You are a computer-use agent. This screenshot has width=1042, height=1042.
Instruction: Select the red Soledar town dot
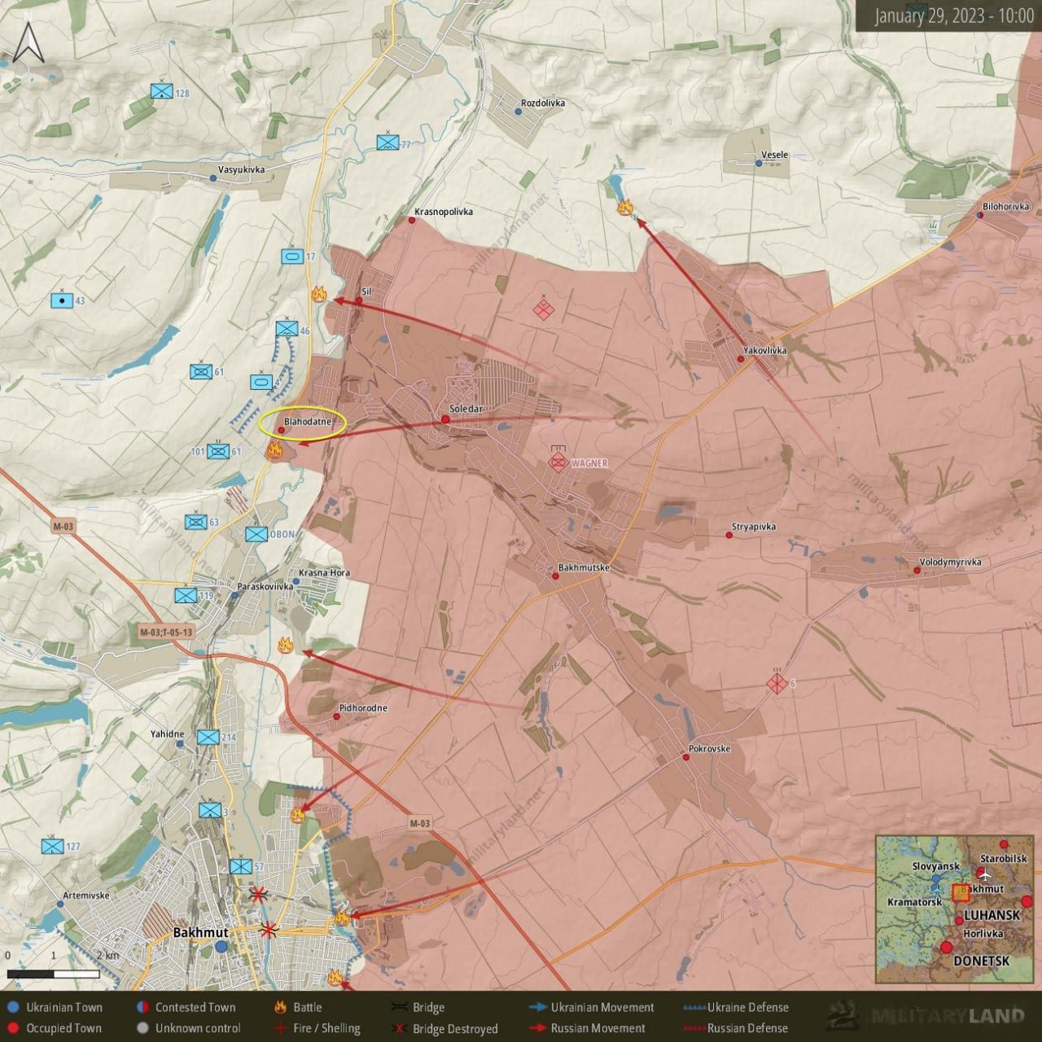(x=445, y=419)
